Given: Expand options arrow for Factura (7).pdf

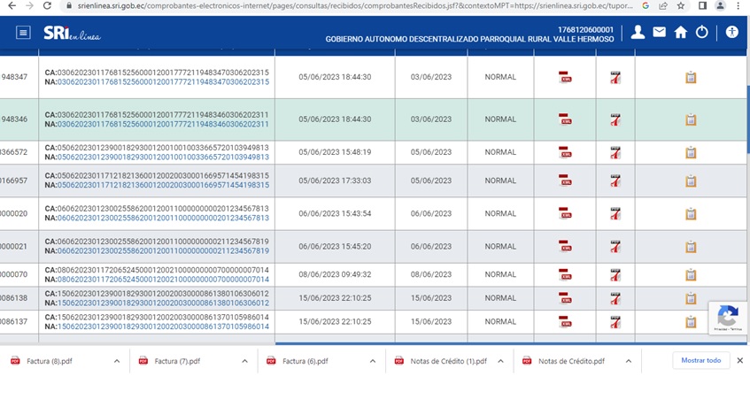Looking at the screenshot, I should tap(244, 361).
